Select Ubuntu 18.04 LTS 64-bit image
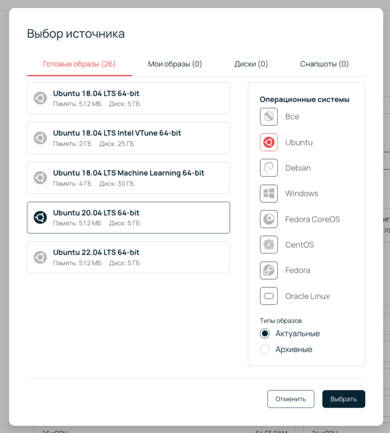 point(128,98)
